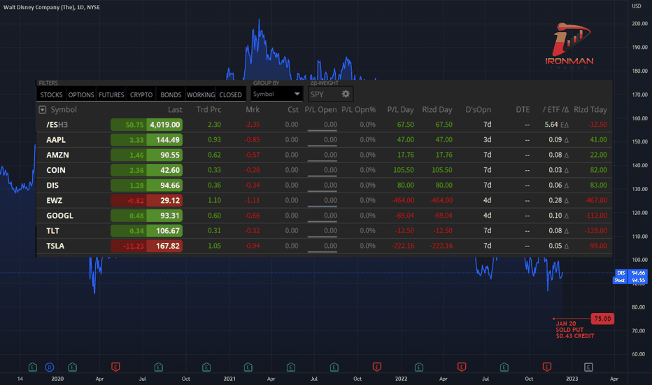This screenshot has width=652, height=385.
Task: Select the TLT symbol
Action: click(x=52, y=230)
